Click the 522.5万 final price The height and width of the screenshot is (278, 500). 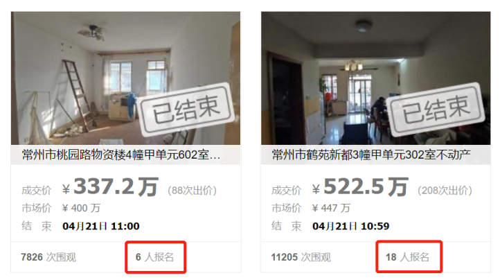(x=360, y=186)
